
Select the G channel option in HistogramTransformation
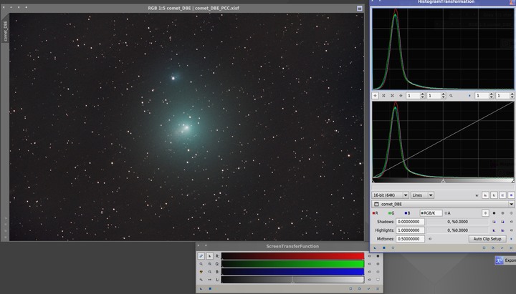(391, 212)
